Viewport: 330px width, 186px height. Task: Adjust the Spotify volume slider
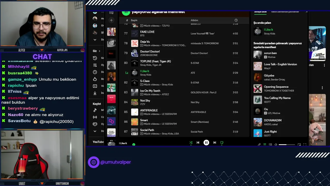coord(287,145)
